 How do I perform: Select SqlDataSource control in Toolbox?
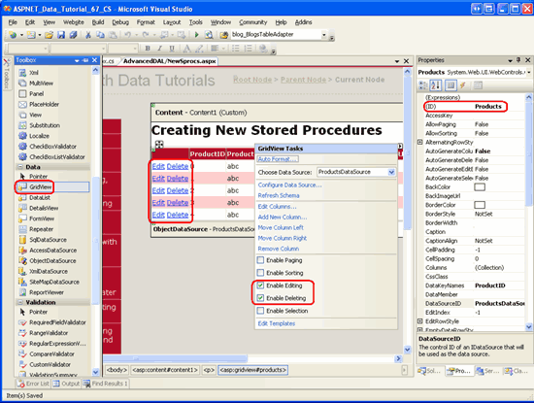pyautogui.click(x=48, y=240)
